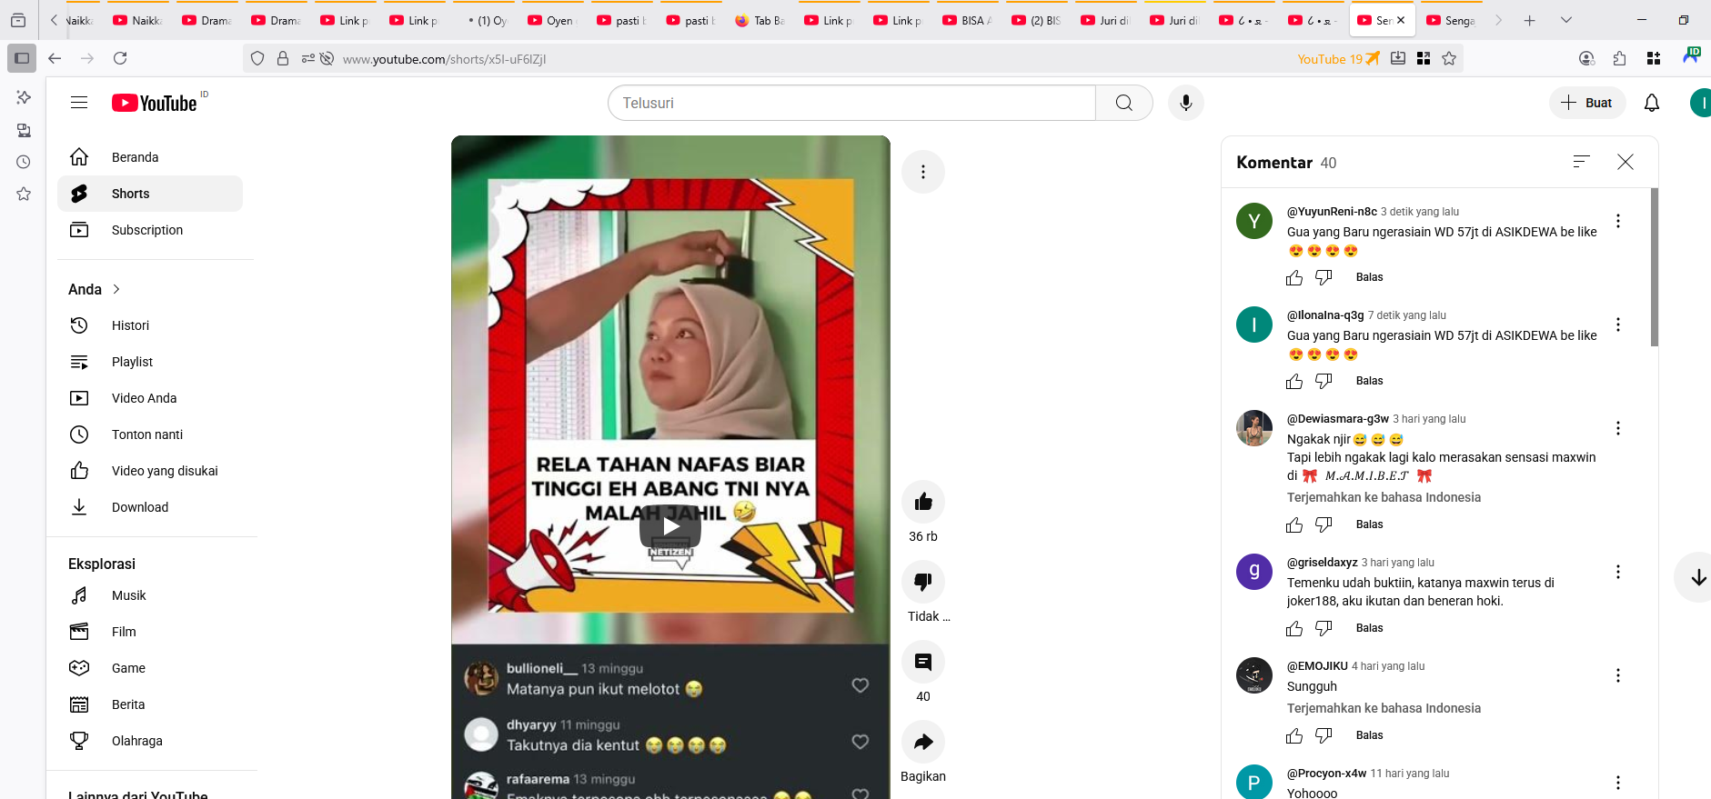Play the Short video

[x=670, y=525]
